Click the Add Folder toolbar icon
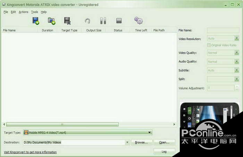This screenshot has width=243, height=157. tap(52, 21)
